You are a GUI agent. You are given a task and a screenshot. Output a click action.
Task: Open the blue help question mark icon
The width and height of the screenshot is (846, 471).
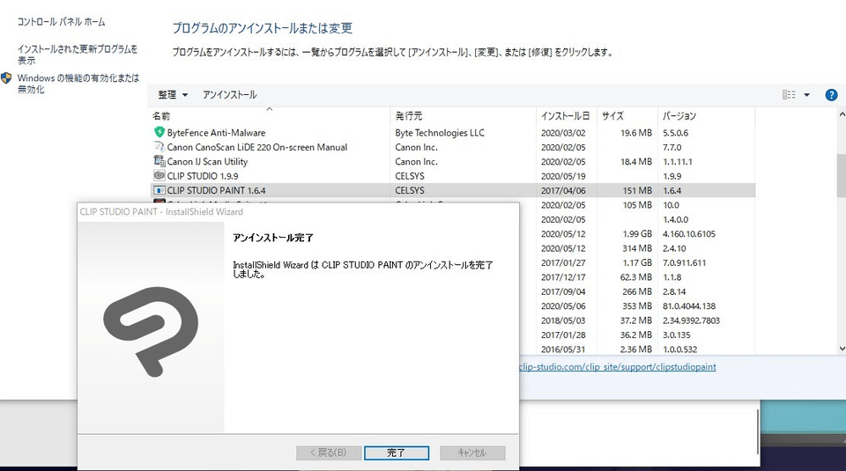(830, 95)
